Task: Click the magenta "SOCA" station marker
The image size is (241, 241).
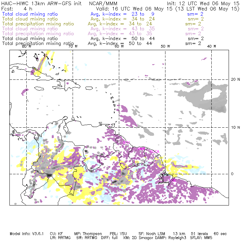Action: tap(155, 152)
